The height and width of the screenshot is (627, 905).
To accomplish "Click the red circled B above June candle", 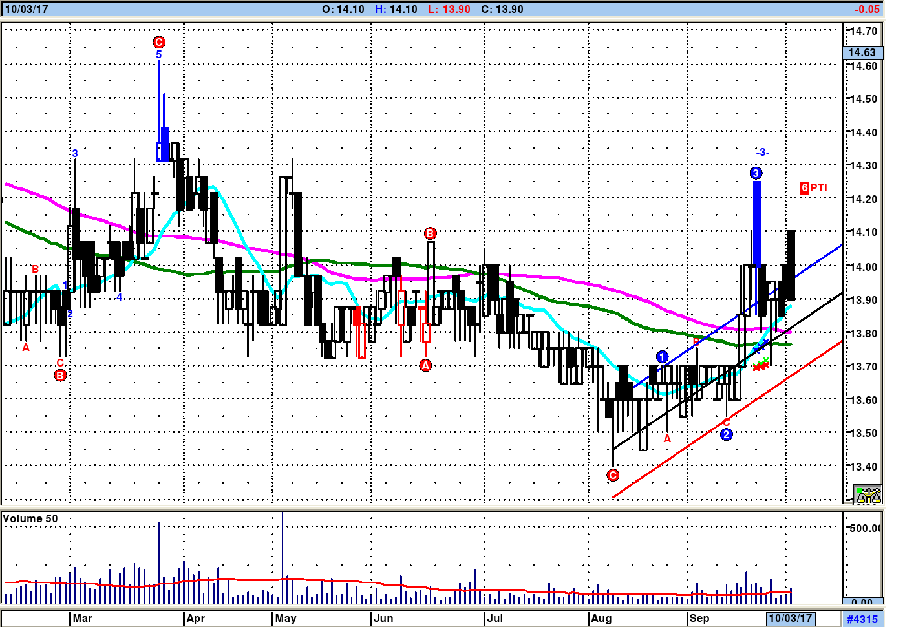I will pyautogui.click(x=430, y=233).
